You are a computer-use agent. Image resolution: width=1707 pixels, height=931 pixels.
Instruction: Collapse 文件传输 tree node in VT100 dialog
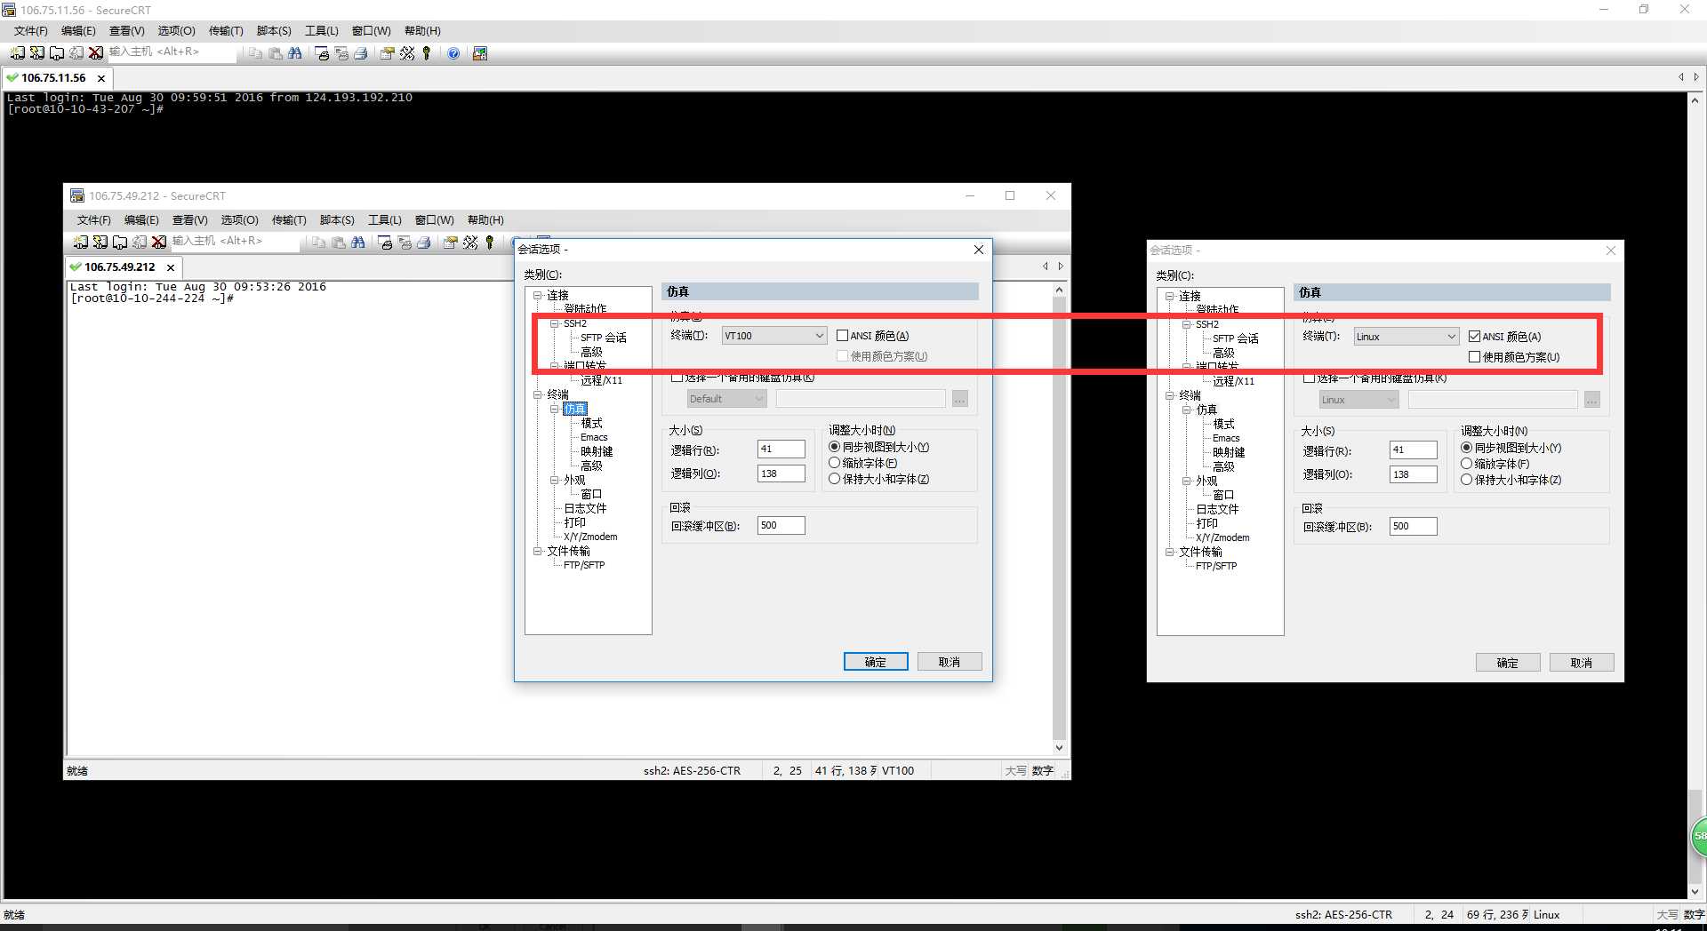(537, 551)
